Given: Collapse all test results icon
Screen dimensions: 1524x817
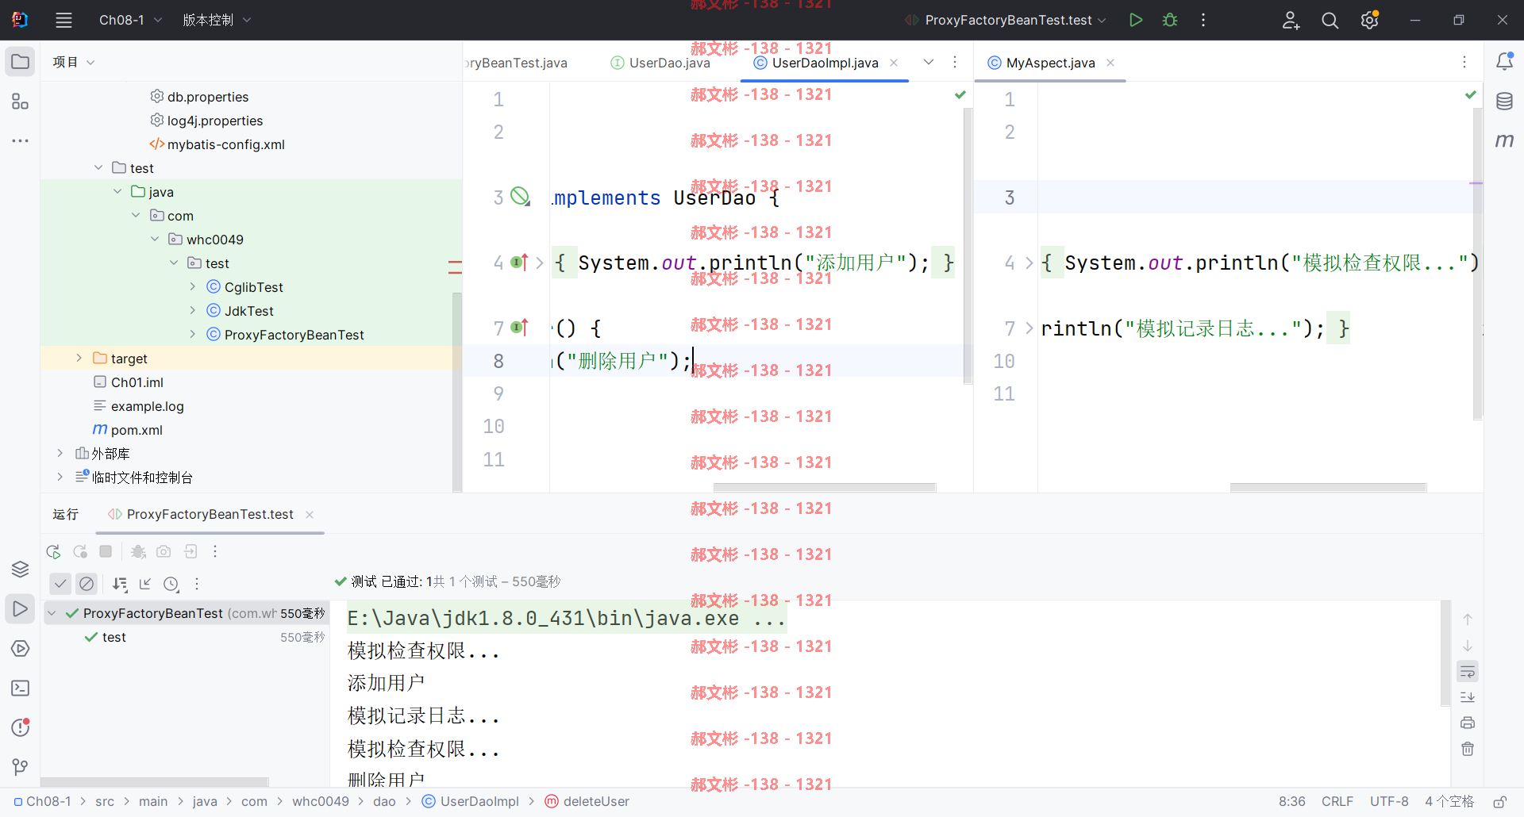Looking at the screenshot, I should point(145,584).
